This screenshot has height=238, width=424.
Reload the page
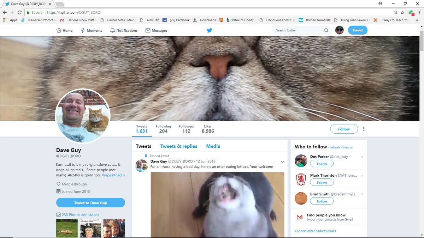pyautogui.click(x=19, y=12)
